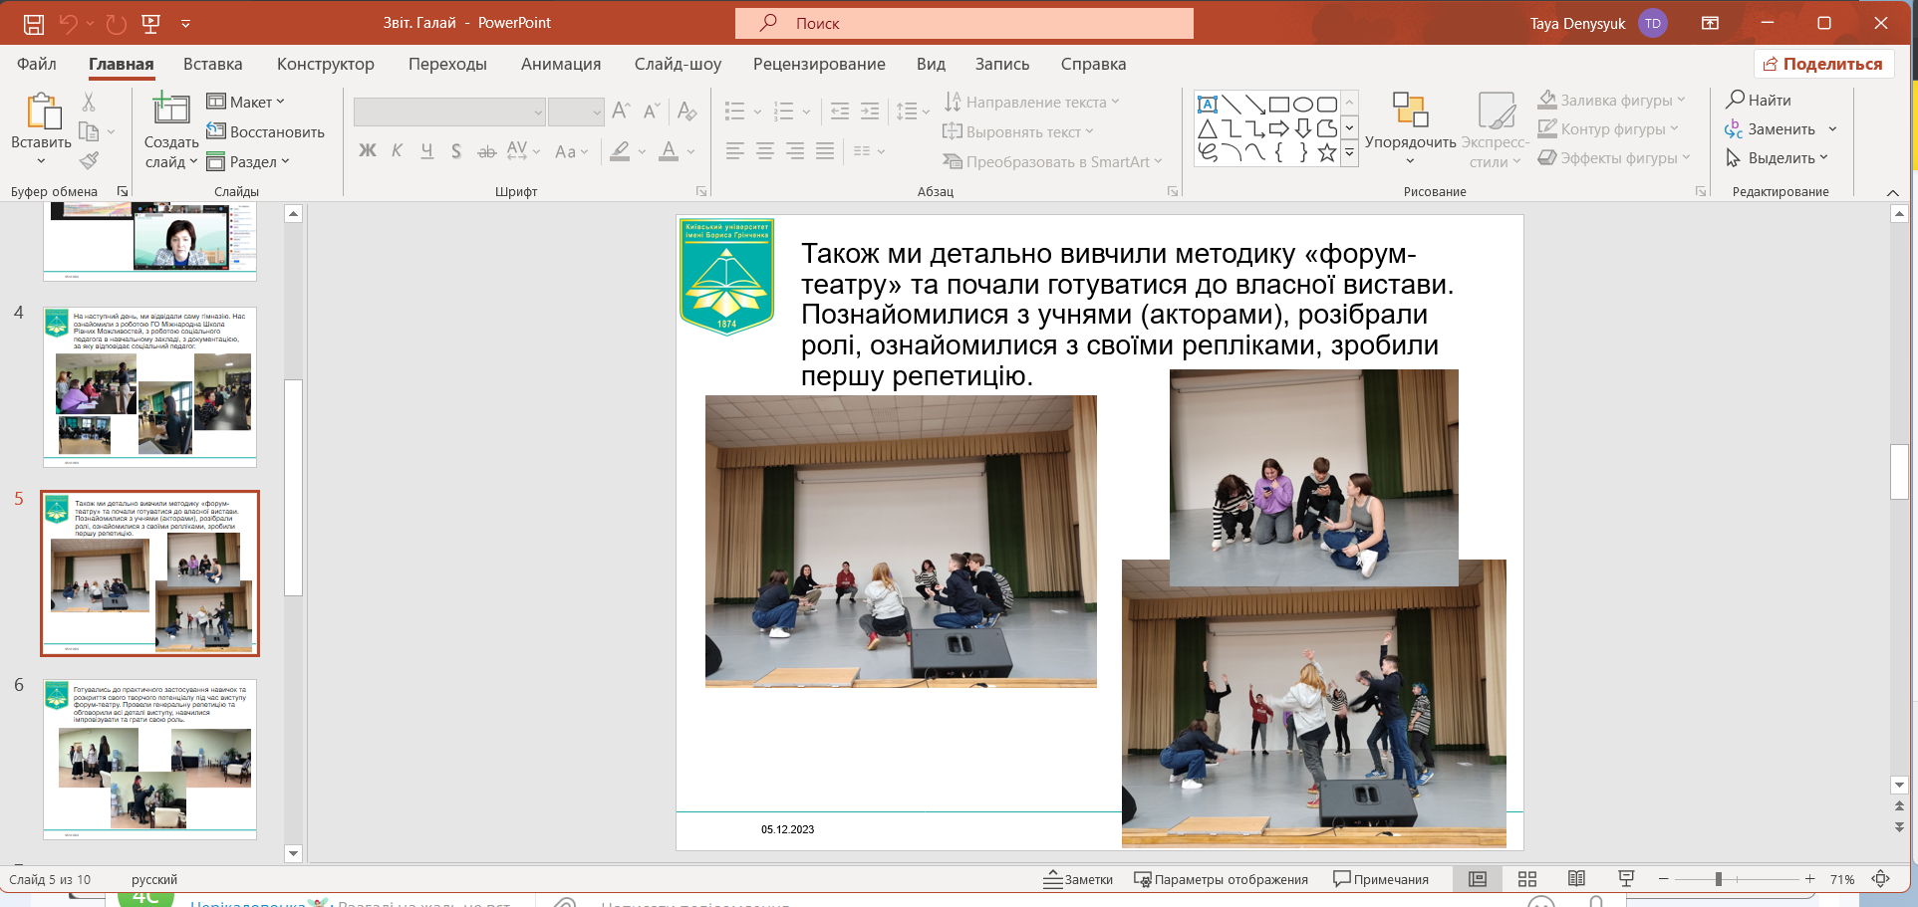The height and width of the screenshot is (907, 1918).
Task: Switch to the Анимация tab
Action: click(560, 64)
